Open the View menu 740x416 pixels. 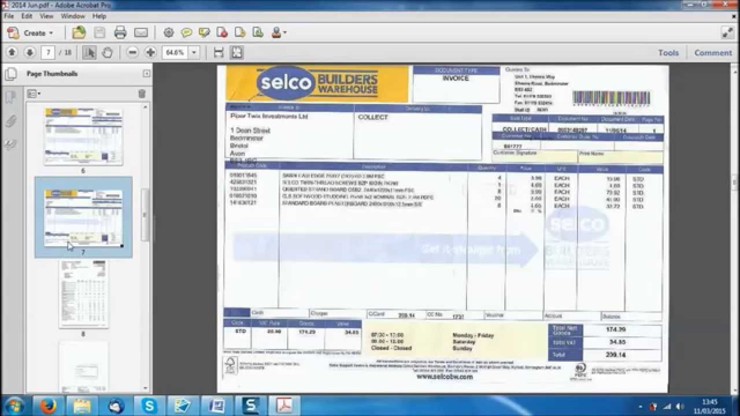point(46,16)
